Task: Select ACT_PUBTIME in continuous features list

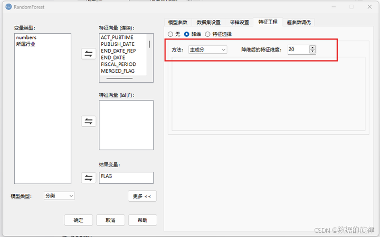Action: 117,37
